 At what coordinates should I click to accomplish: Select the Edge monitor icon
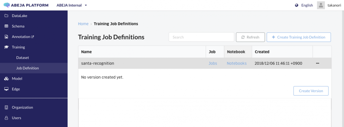(6, 89)
